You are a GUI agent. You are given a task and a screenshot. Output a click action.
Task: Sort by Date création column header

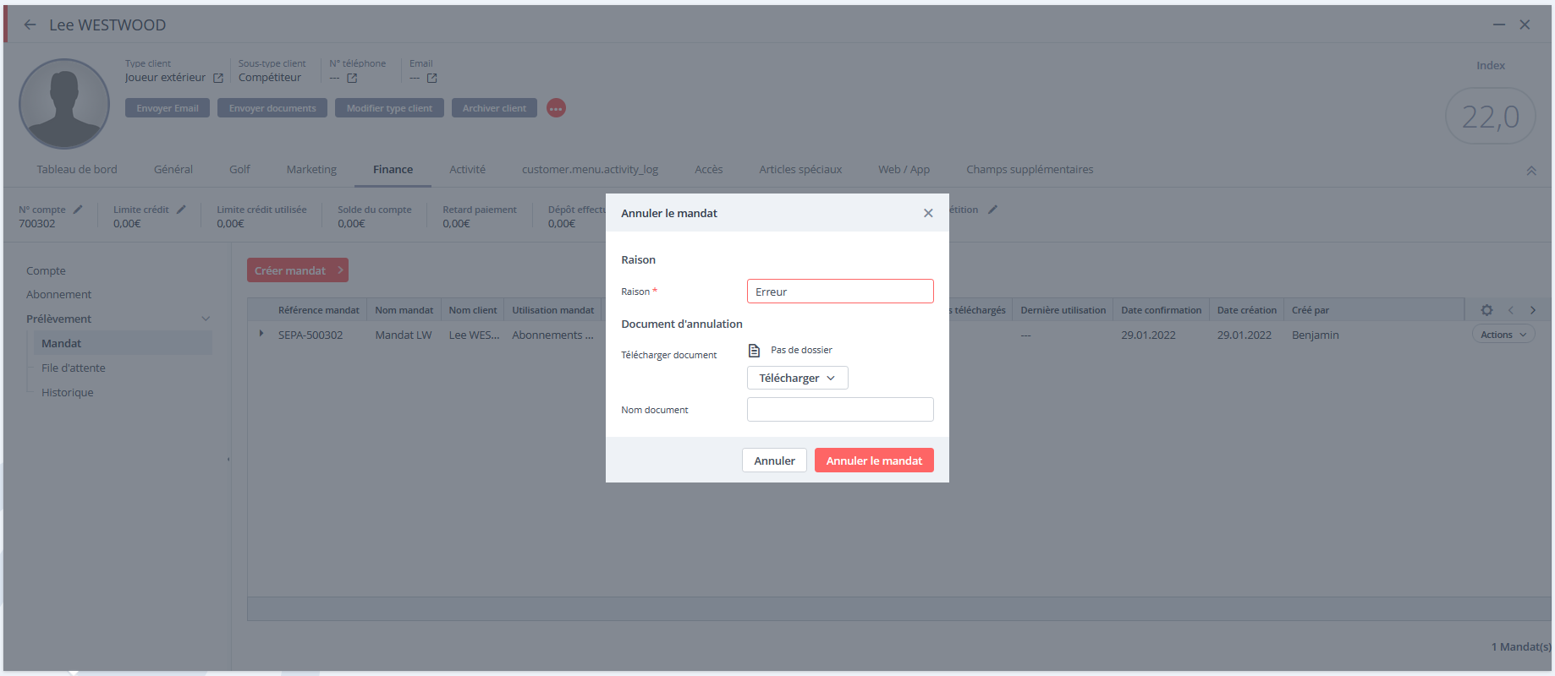(1246, 310)
